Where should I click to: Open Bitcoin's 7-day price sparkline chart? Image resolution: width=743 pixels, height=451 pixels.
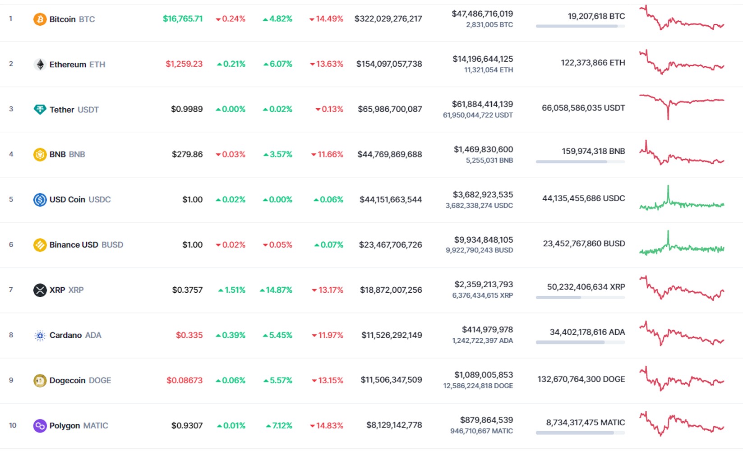tap(682, 18)
